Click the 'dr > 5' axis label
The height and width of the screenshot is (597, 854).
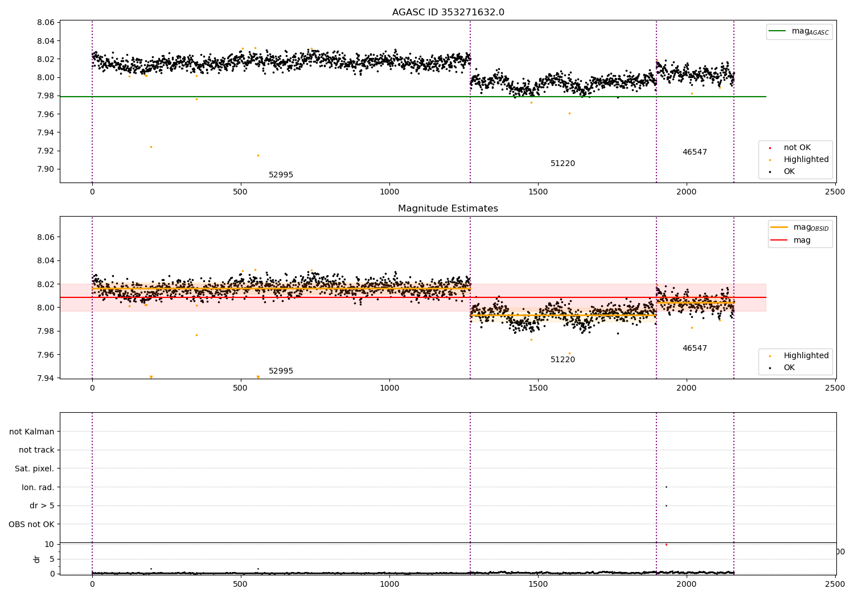click(x=42, y=505)
